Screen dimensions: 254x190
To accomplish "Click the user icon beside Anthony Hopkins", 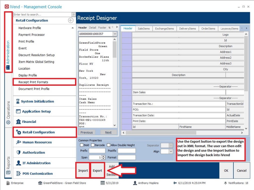I will pyautogui.click(x=135, y=183).
